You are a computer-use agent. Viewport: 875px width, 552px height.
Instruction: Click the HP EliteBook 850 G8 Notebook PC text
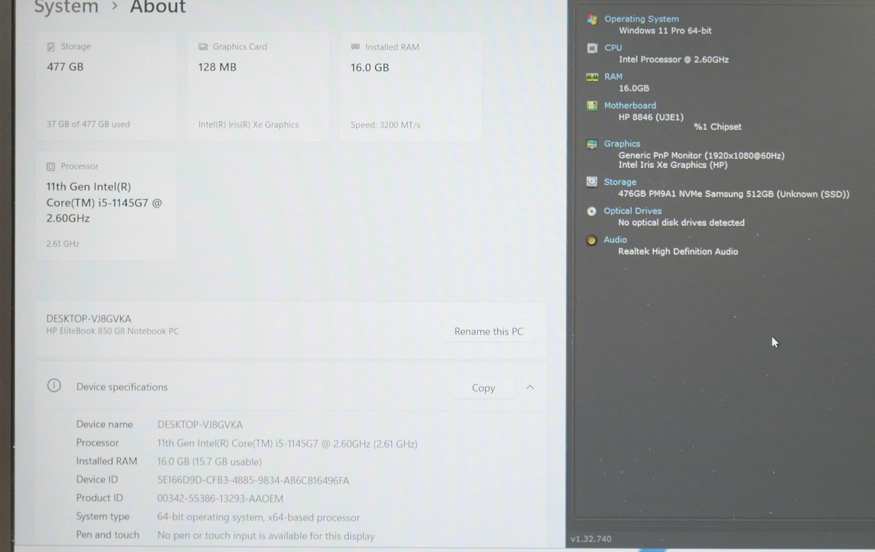click(x=112, y=331)
